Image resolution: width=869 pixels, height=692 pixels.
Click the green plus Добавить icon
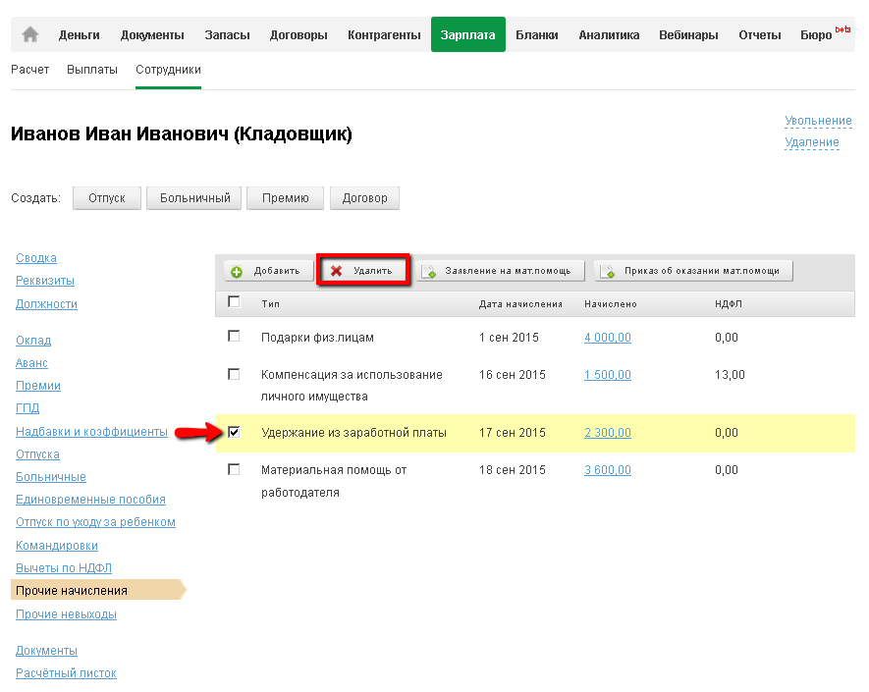pos(237,272)
